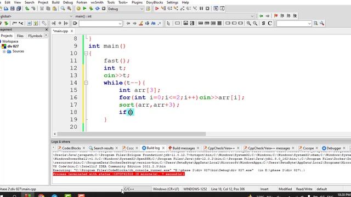351x197 pixels.
Task: Stop the debugger with the square icon
Action: tap(207, 9)
